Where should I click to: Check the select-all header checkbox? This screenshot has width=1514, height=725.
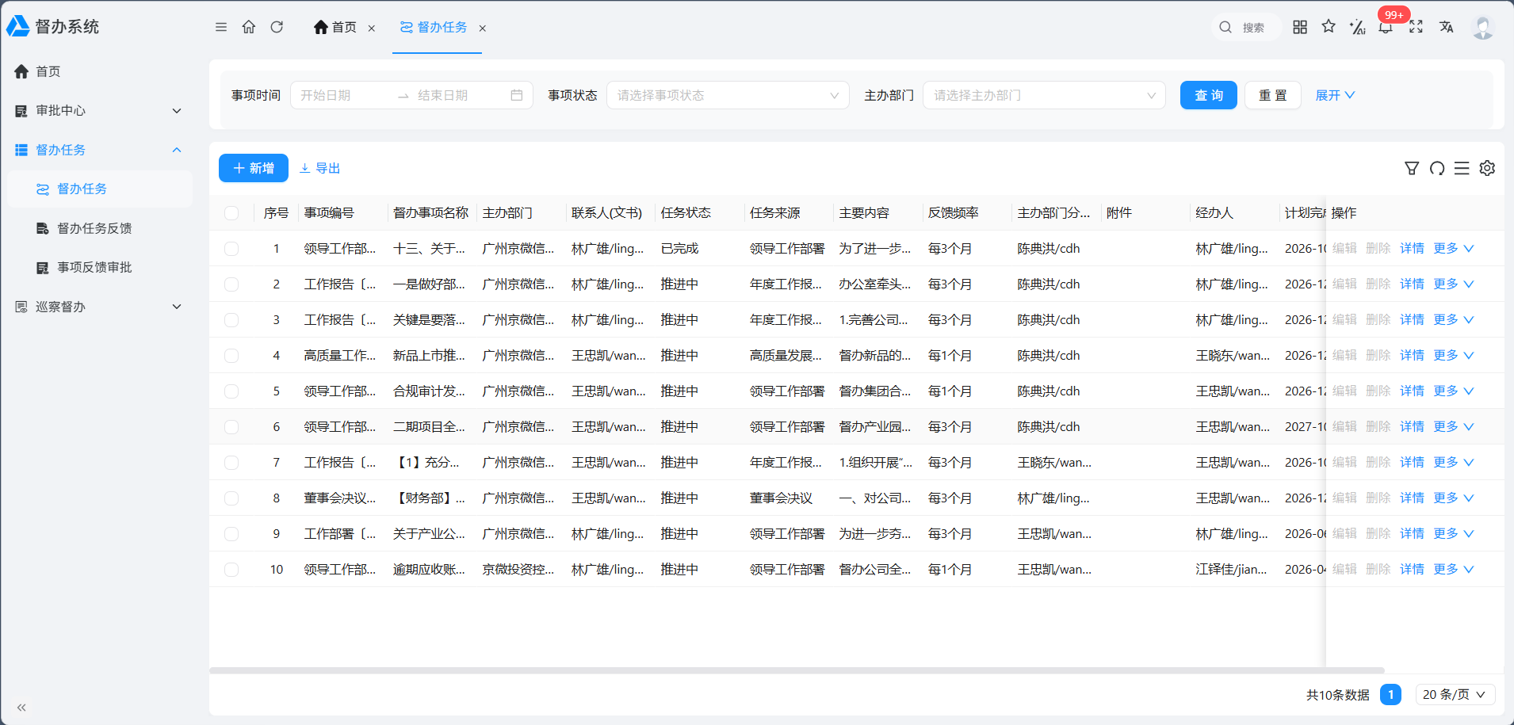(x=231, y=213)
